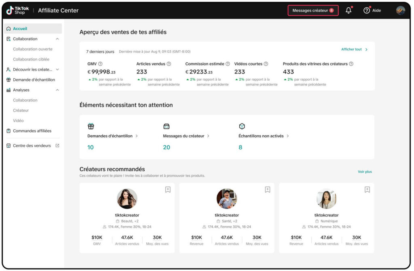Click the TikTok Shop logo
414x271 pixels.
click(x=17, y=10)
